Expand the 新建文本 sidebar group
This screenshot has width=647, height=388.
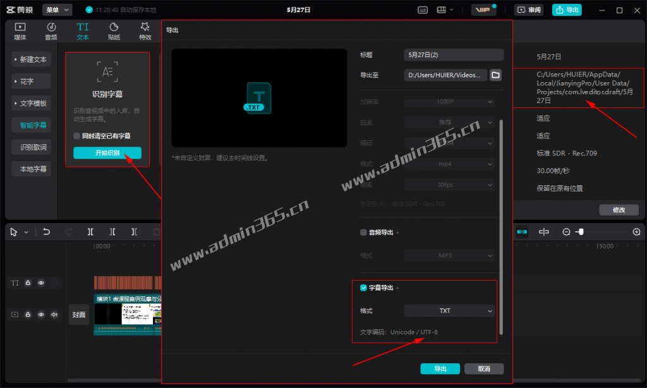click(32, 59)
